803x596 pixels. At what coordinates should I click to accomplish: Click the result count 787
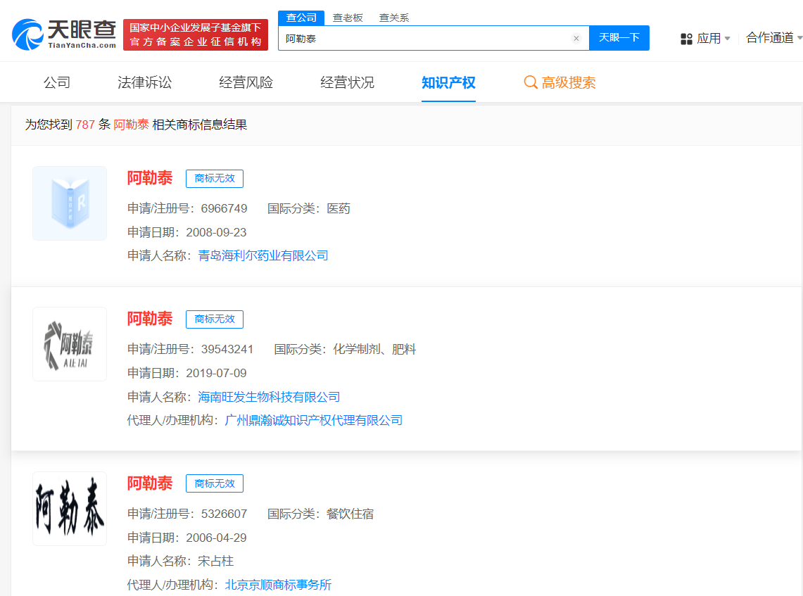85,125
